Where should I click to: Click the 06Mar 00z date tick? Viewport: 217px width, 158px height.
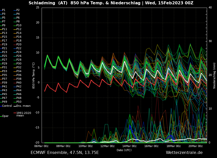point(41,146)
